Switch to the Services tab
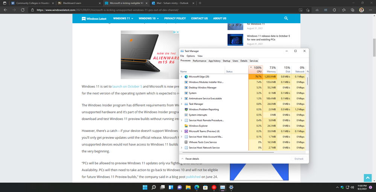The width and height of the screenshot is (376, 192). pos(254,61)
